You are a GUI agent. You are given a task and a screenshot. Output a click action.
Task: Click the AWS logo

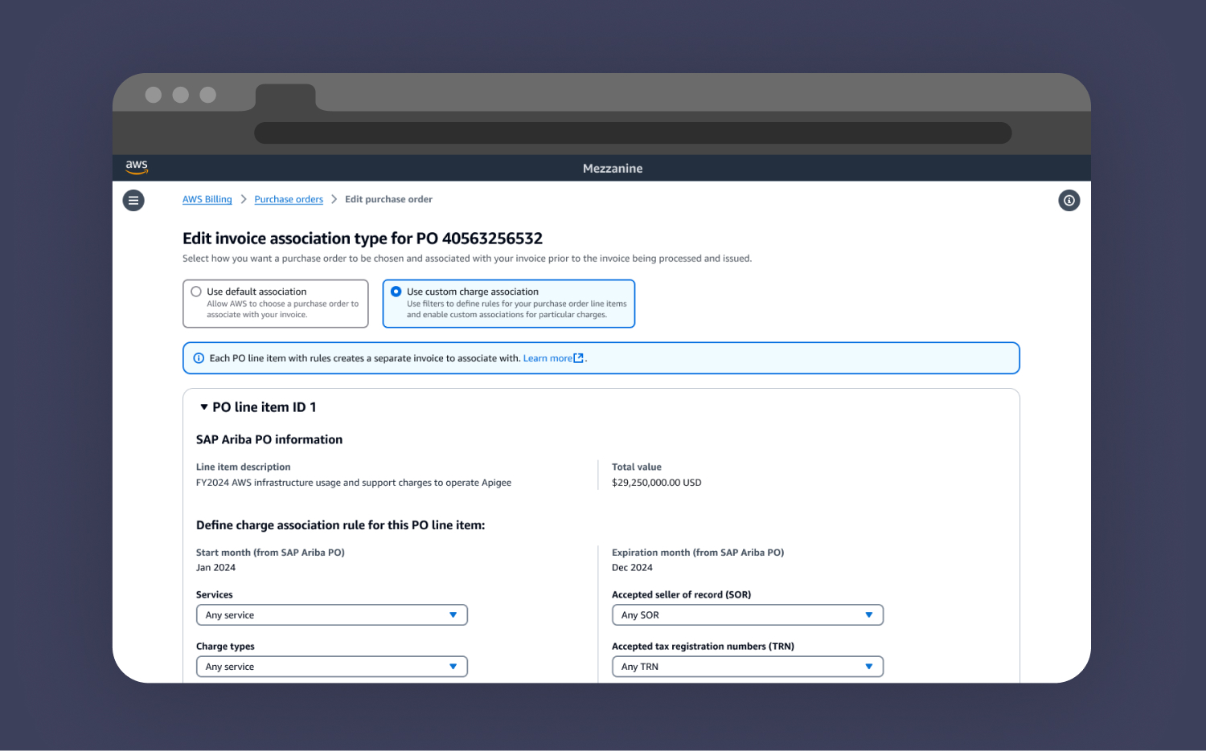coord(137,167)
